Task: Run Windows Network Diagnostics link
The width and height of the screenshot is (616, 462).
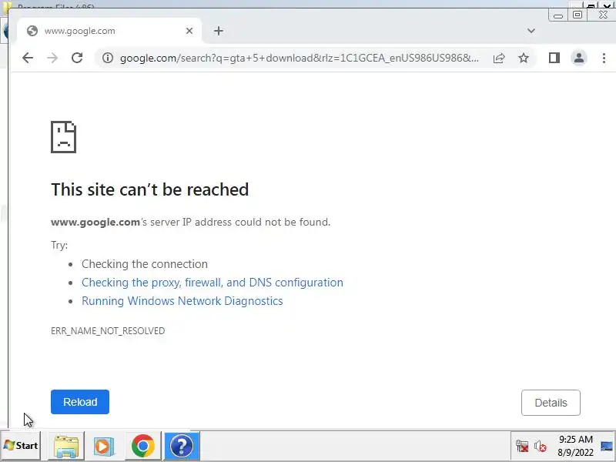Action: [x=182, y=301]
